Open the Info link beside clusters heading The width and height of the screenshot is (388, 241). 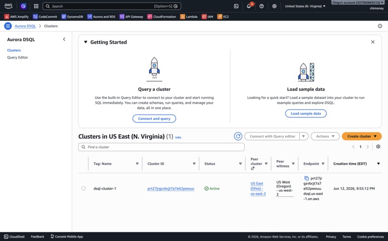click(178, 137)
